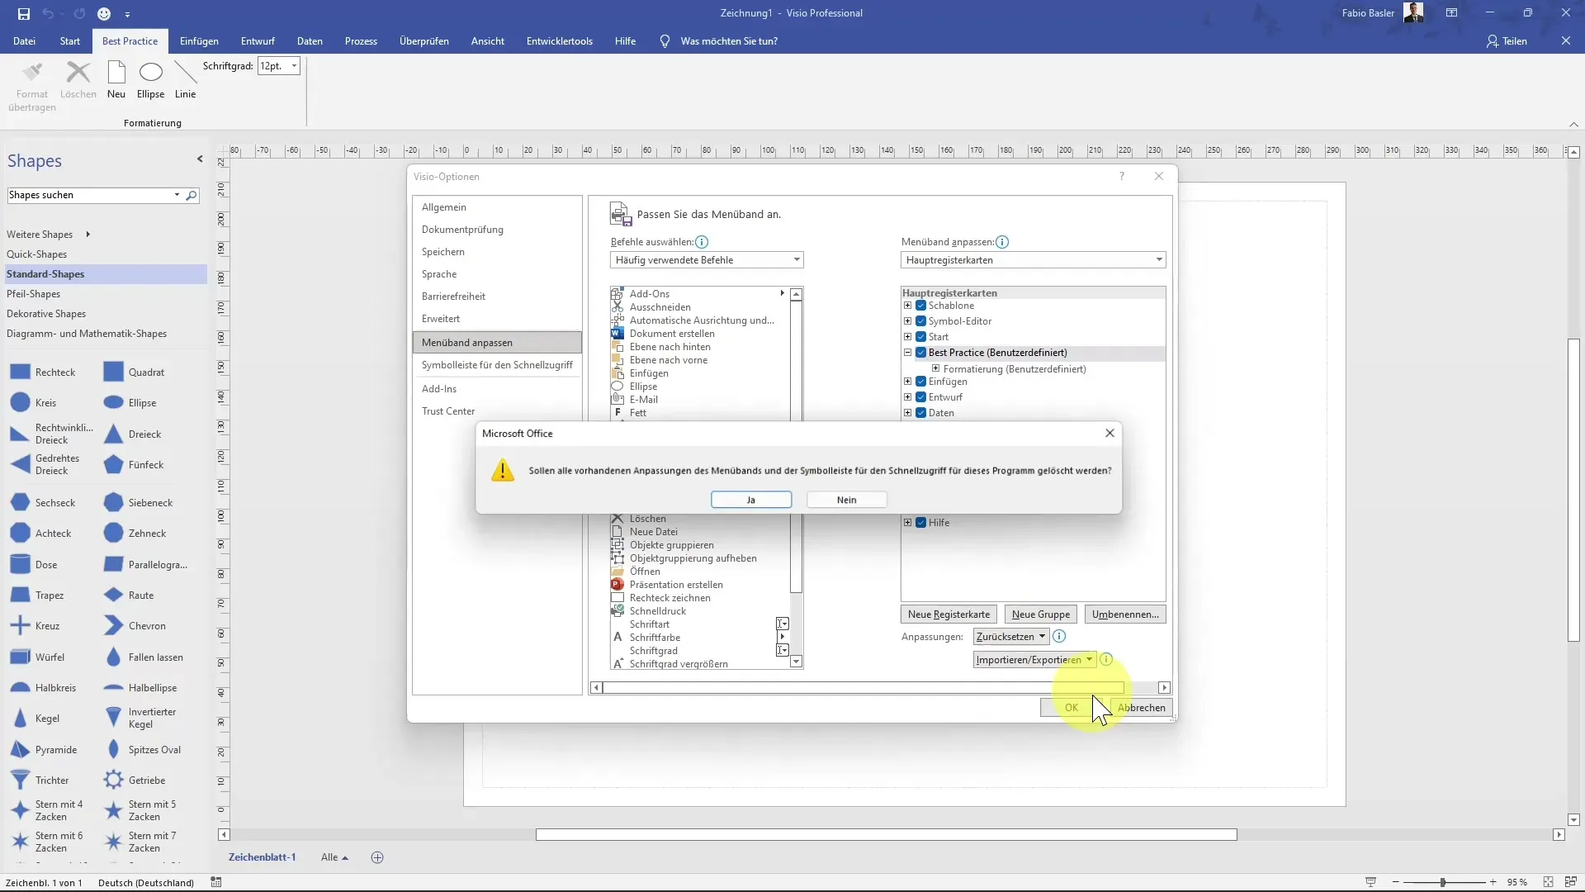This screenshot has width=1585, height=892.
Task: Confirm reset by clicking Ja
Action: pyautogui.click(x=751, y=500)
